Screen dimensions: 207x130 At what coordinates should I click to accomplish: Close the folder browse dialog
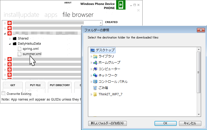click(201, 30)
